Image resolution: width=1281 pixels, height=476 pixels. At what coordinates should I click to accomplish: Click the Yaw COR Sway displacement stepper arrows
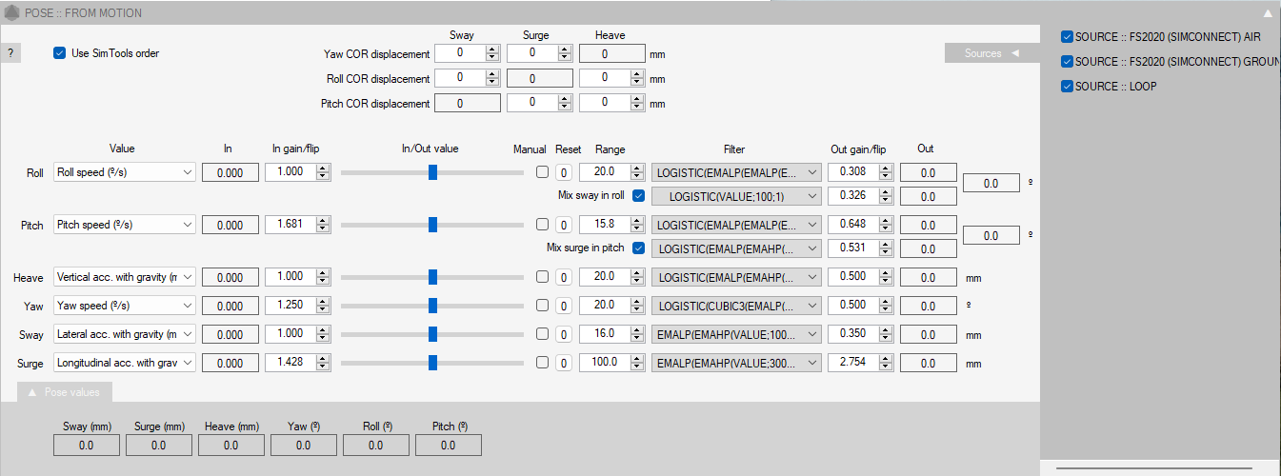[491, 53]
